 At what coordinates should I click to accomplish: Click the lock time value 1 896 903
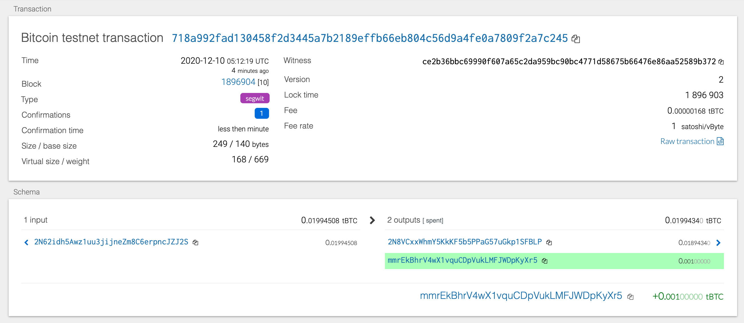coord(704,95)
